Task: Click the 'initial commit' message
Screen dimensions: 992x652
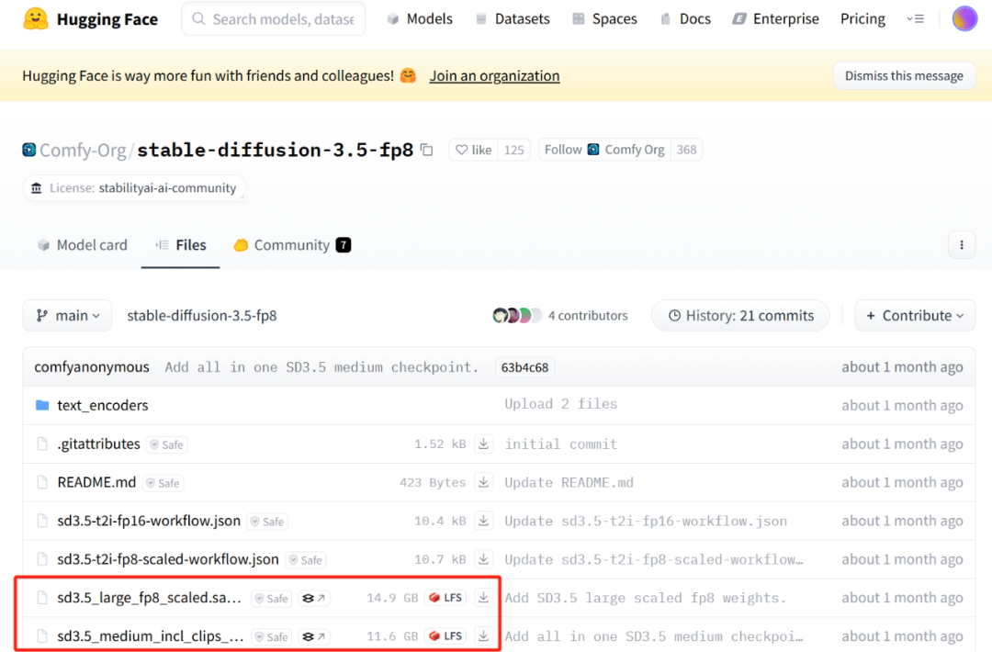Action: 560,444
